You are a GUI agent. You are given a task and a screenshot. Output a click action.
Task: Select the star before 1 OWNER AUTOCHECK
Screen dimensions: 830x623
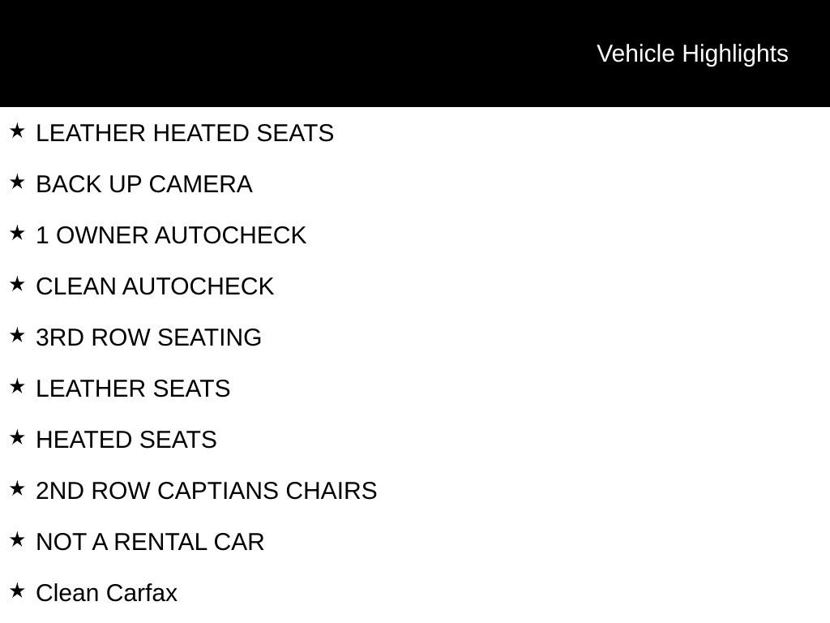(x=18, y=233)
